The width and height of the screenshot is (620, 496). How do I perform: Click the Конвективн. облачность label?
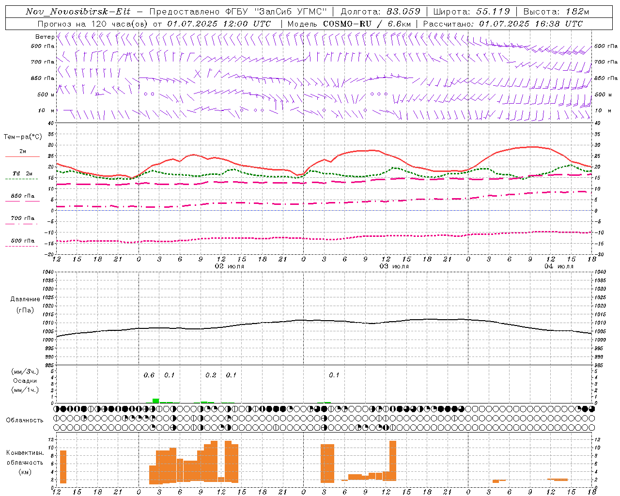pos(25,458)
